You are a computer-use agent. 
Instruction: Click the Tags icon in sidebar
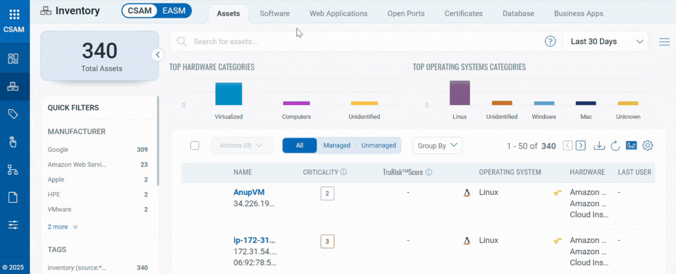[x=13, y=114]
